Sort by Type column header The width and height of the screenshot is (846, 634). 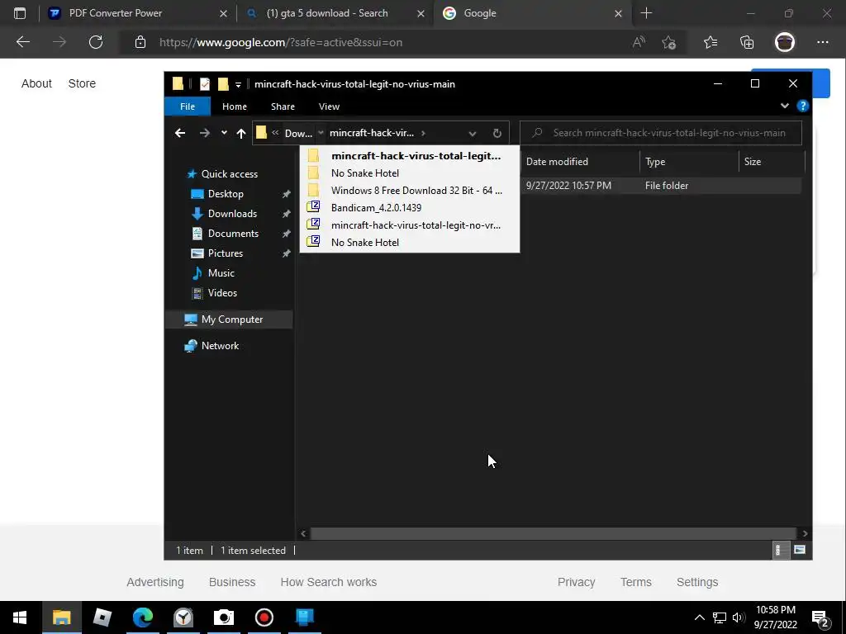tap(688, 162)
